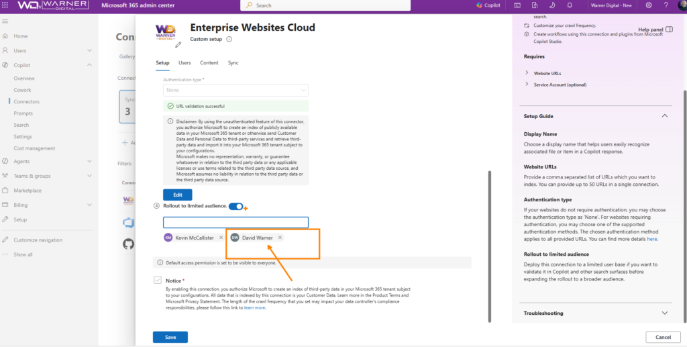Open the account profile picture
Viewport: 687px width, 347px height.
[682, 5]
